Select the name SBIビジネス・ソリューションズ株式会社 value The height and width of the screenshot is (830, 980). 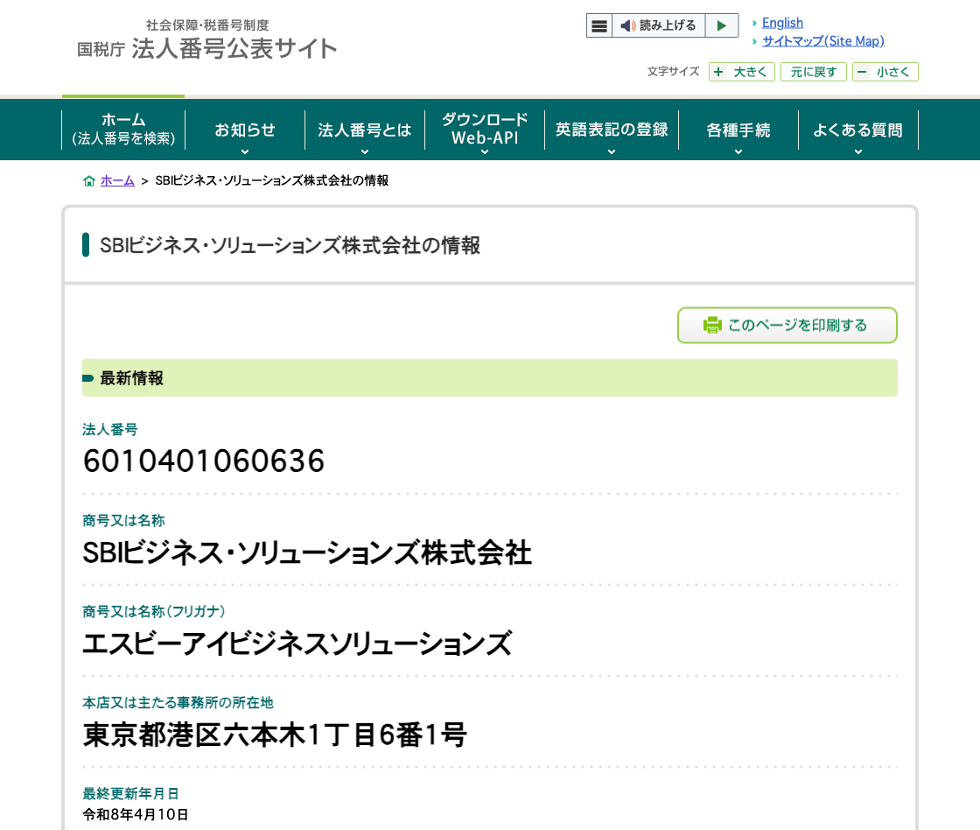click(307, 553)
